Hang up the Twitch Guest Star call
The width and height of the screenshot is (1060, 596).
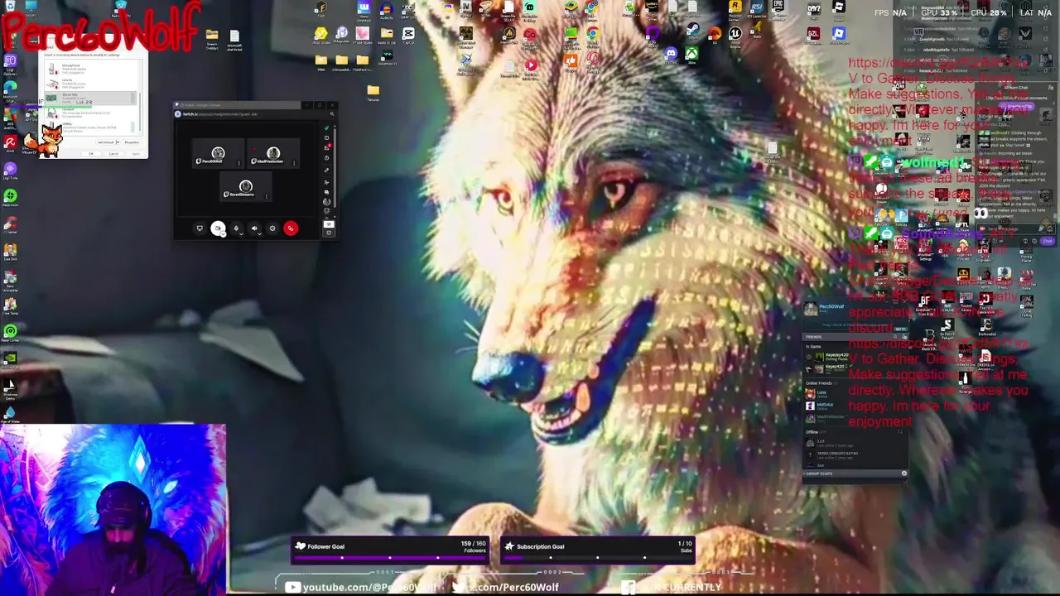coord(291,228)
